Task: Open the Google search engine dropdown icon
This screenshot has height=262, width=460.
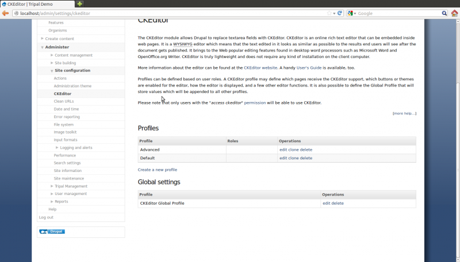Action: 351,13
